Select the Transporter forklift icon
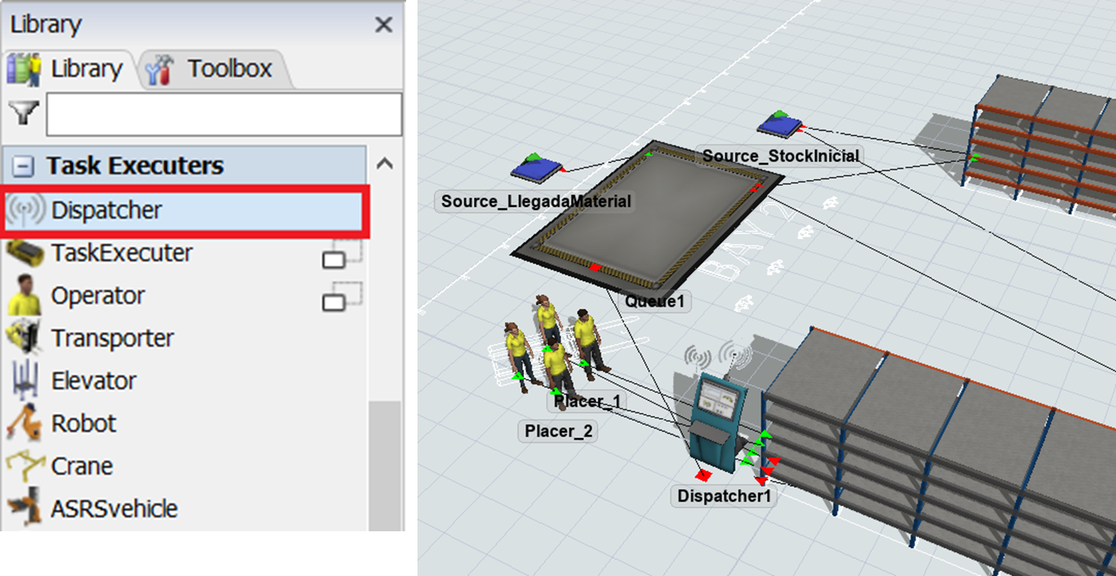The height and width of the screenshot is (576, 1116). (25, 338)
